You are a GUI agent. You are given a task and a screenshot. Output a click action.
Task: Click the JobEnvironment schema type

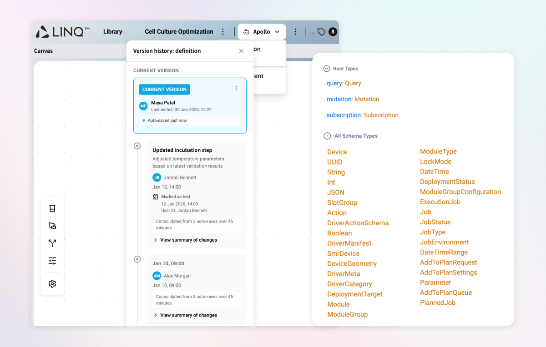point(445,242)
